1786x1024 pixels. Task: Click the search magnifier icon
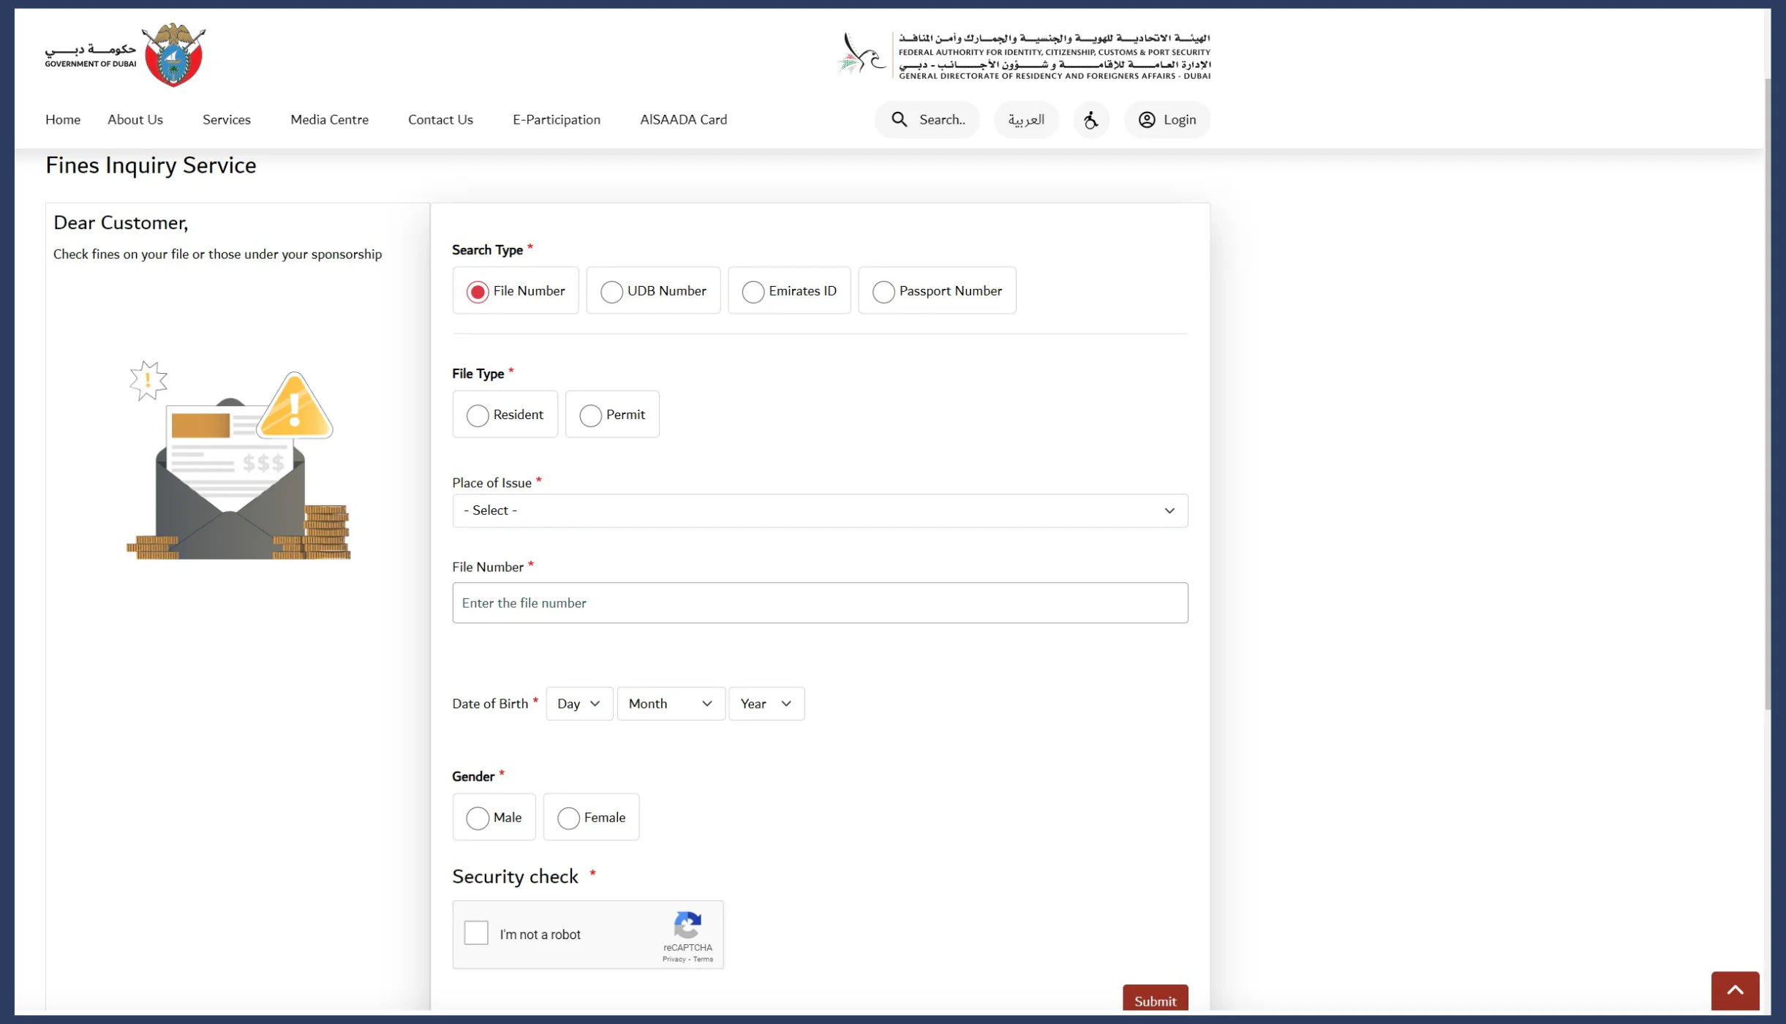pos(900,120)
